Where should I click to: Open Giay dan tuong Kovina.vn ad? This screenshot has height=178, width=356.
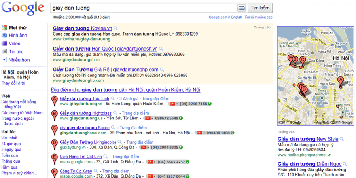point(82,28)
